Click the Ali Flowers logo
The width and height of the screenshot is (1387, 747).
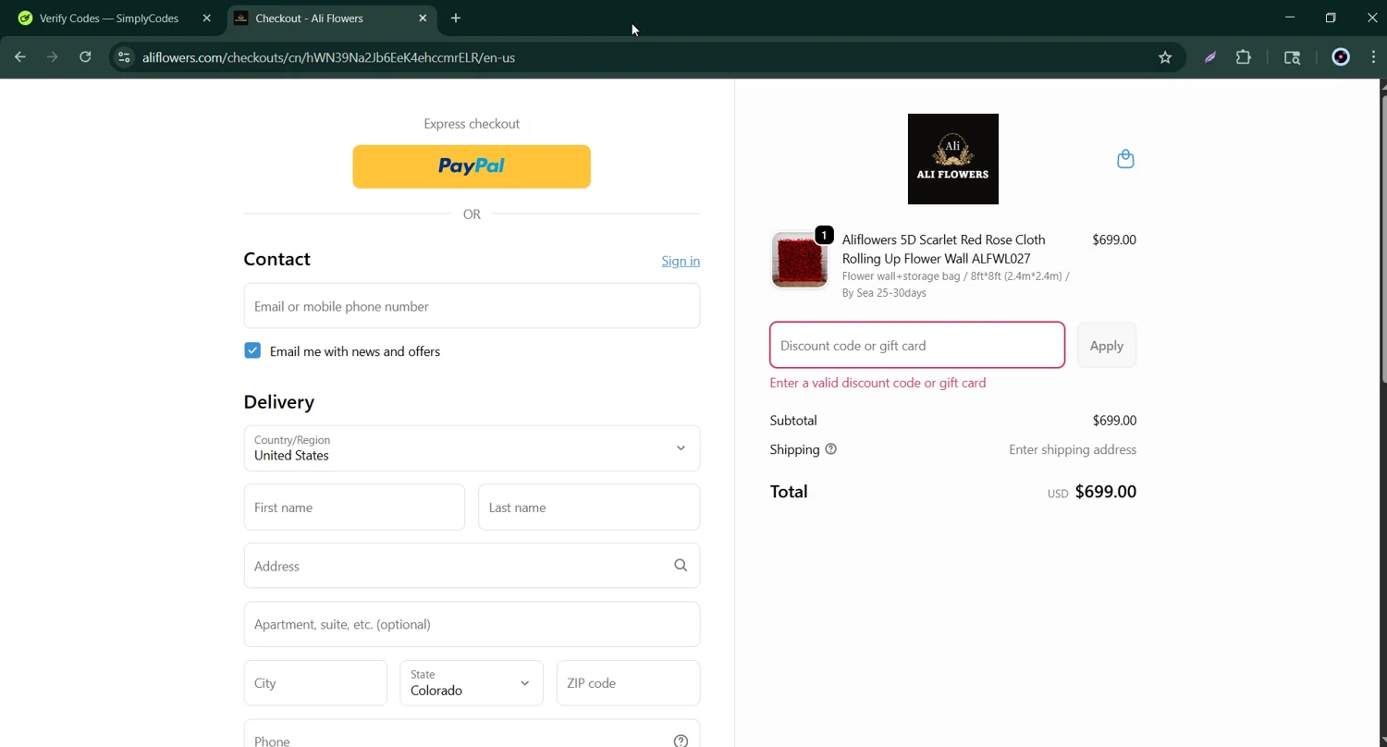point(953,159)
